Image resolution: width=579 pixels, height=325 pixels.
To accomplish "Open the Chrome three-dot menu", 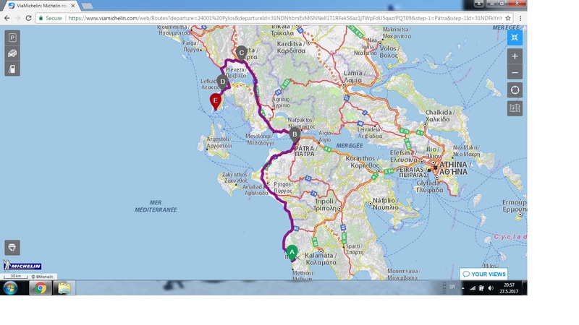I will [x=520, y=18].
